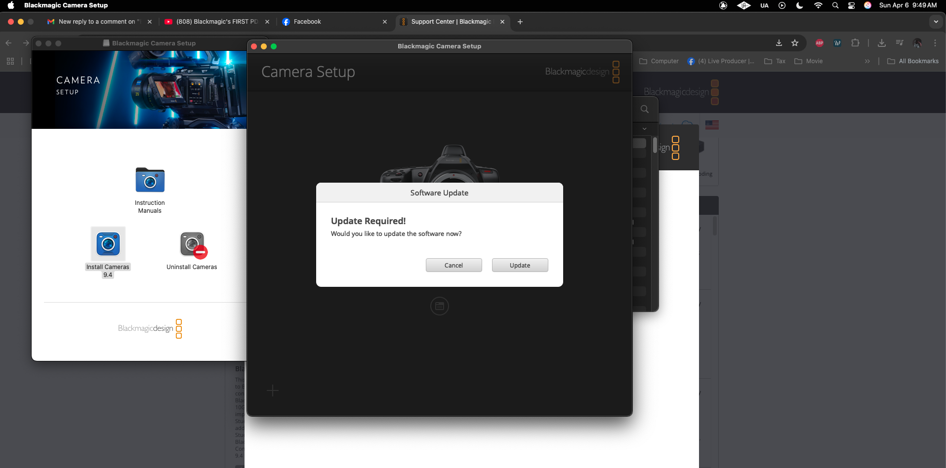Open the All Bookmarks folder
This screenshot has height=468, width=946.
tap(913, 61)
